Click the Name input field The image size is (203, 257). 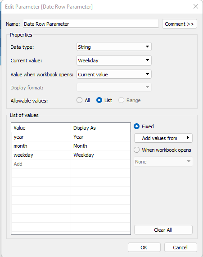pos(91,24)
